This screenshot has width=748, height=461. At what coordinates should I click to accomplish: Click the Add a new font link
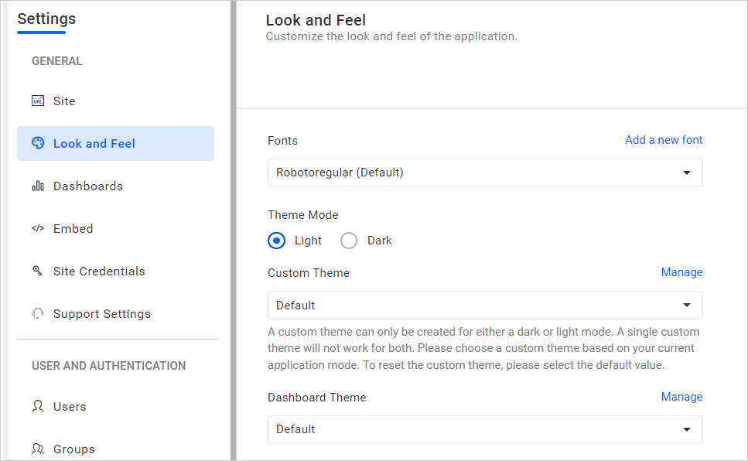tap(664, 140)
